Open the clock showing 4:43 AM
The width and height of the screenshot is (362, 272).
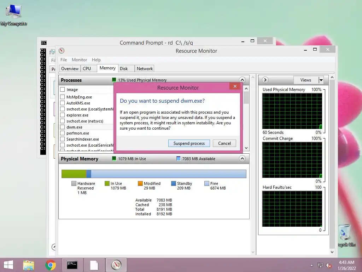point(346,265)
